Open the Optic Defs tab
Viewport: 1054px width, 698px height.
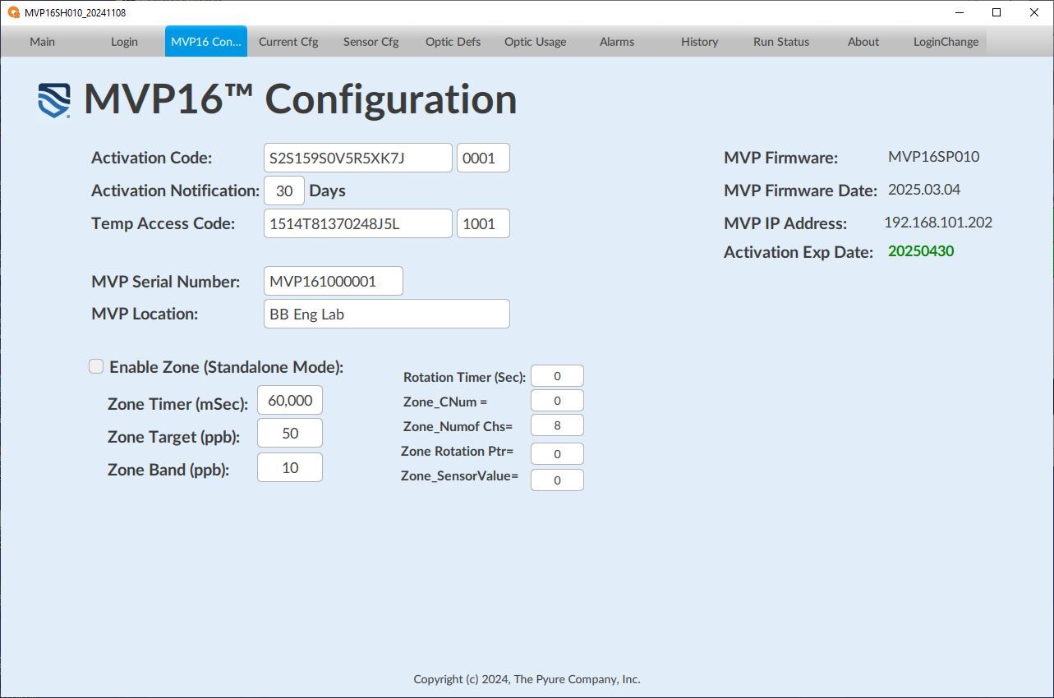[x=453, y=42]
